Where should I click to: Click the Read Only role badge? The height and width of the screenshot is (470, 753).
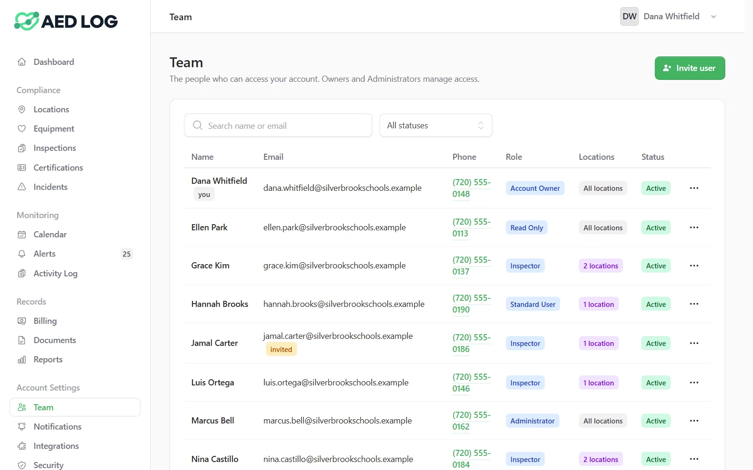527,228
